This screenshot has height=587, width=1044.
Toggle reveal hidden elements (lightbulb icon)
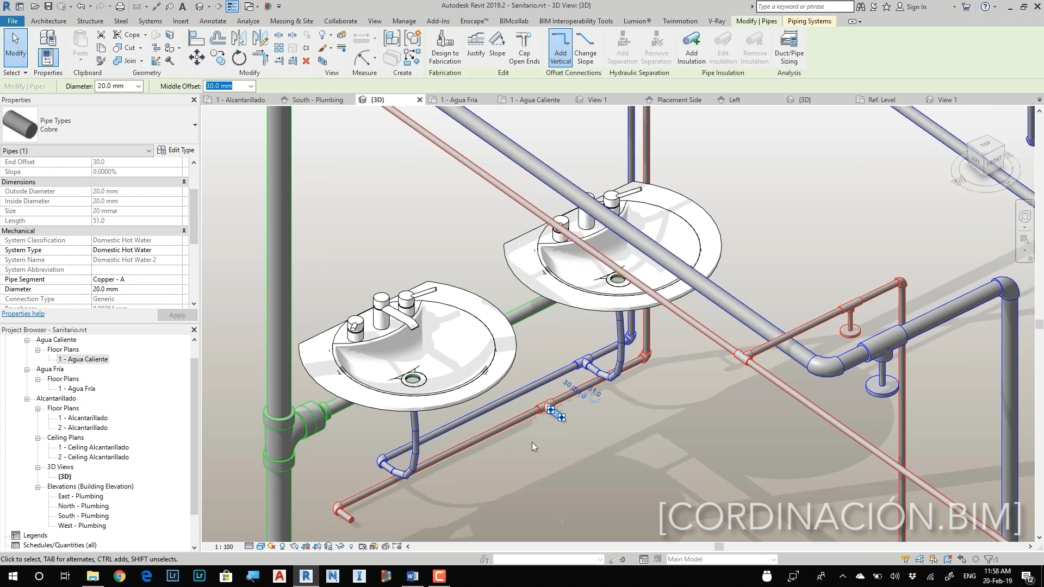click(351, 546)
